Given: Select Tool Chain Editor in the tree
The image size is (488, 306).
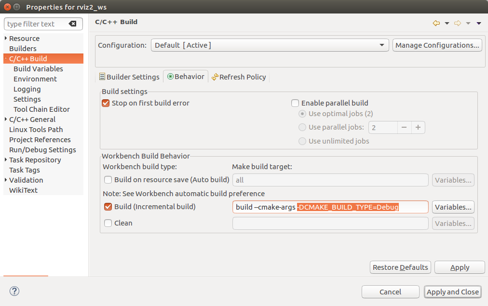Looking at the screenshot, I should pos(41,109).
